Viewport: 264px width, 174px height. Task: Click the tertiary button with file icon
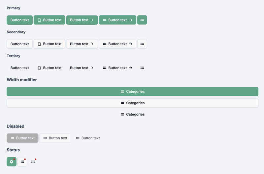tap(49, 68)
